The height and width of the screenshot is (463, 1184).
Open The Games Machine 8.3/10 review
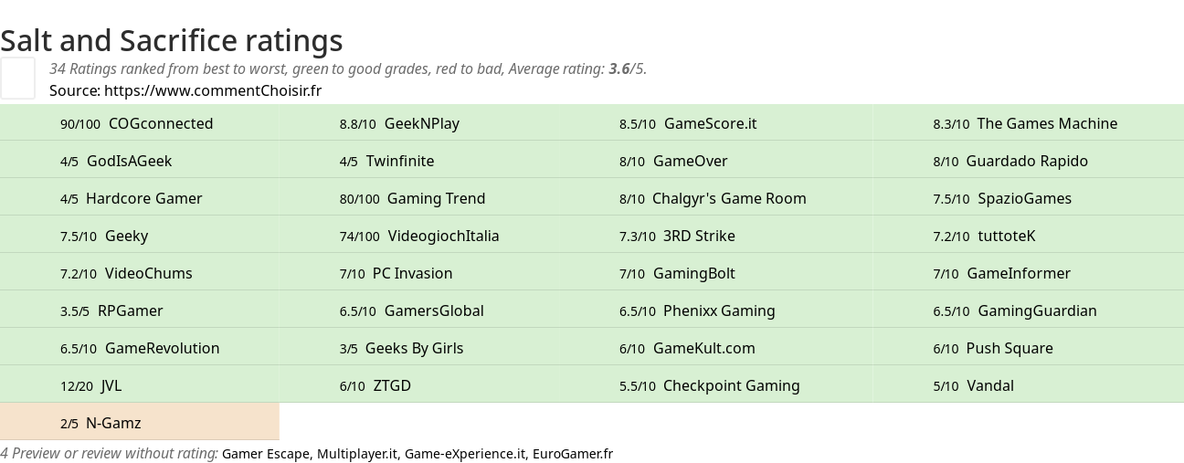tap(1029, 123)
